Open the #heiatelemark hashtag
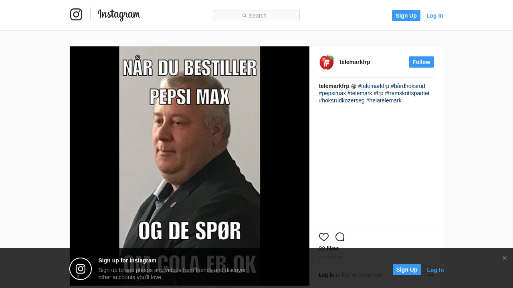This screenshot has width=513, height=288. click(x=384, y=100)
